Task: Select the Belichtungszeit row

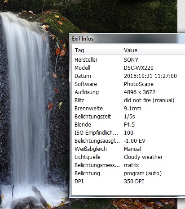Action: 128,117
